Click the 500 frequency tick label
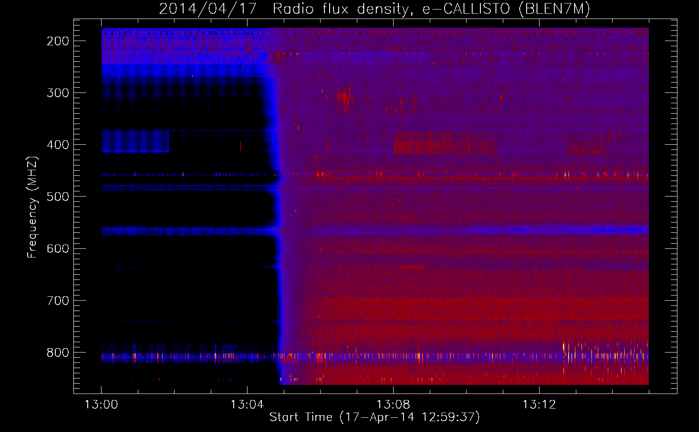This screenshot has height=432, width=699. click(58, 197)
